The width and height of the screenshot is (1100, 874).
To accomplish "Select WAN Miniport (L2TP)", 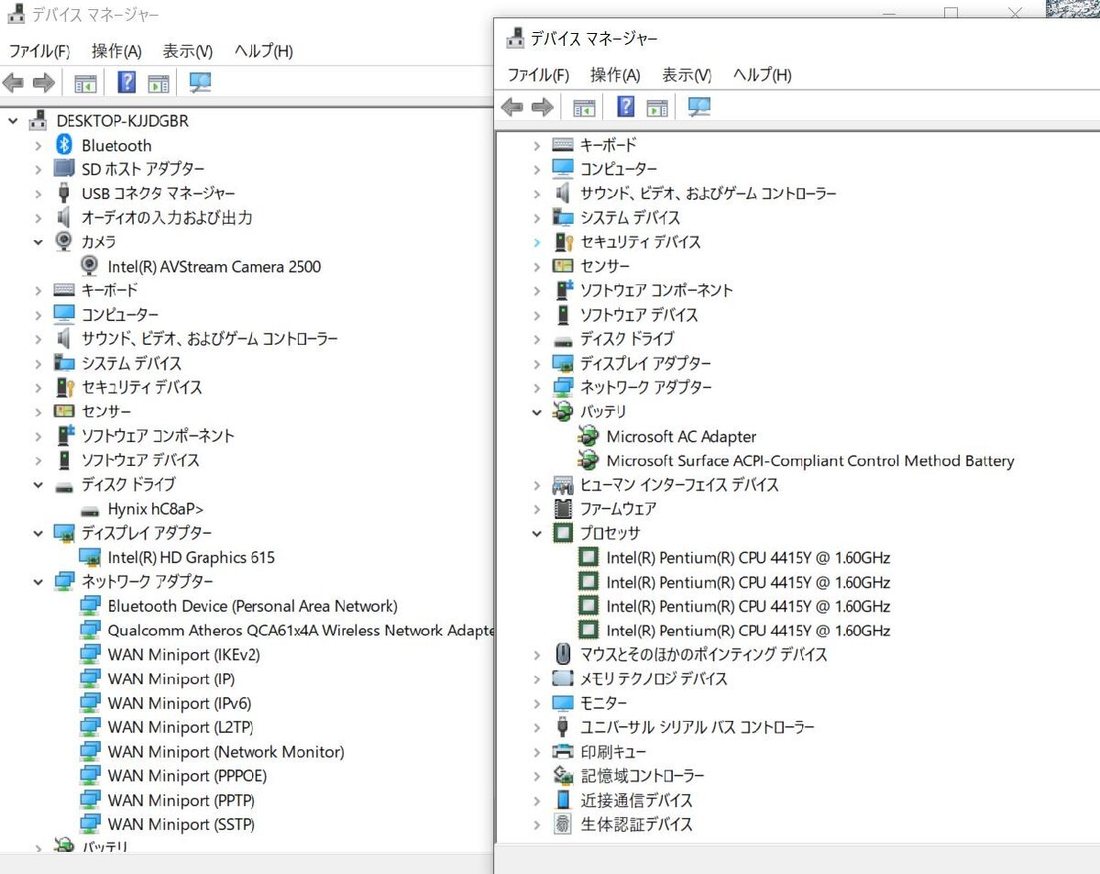I will (x=180, y=727).
